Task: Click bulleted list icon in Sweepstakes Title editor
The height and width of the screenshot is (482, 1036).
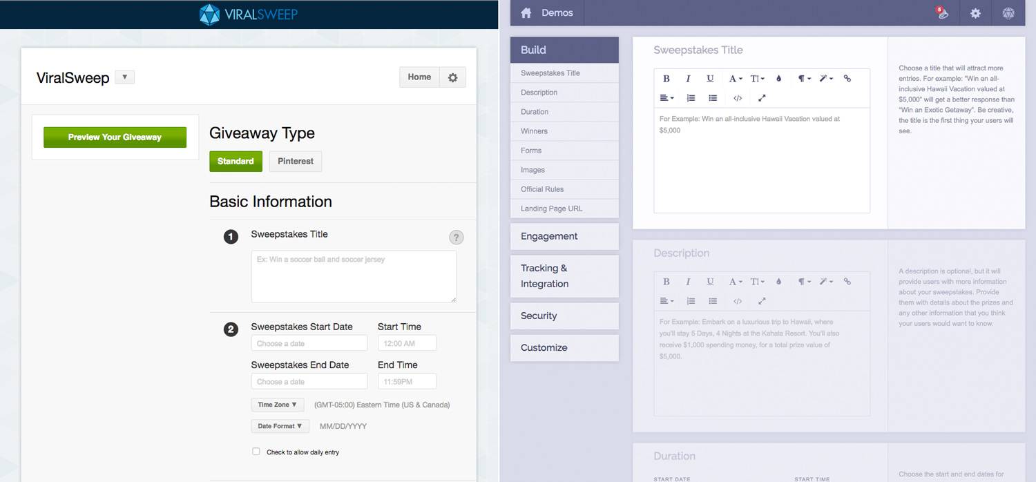Action: 713,98
